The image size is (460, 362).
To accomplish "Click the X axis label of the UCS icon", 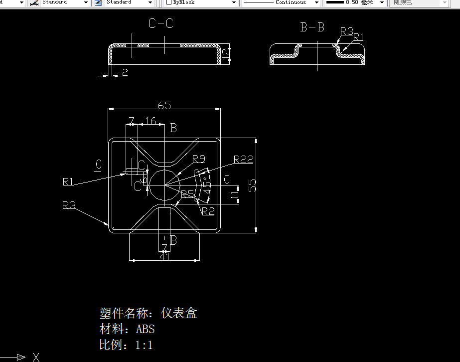I will [35, 357].
